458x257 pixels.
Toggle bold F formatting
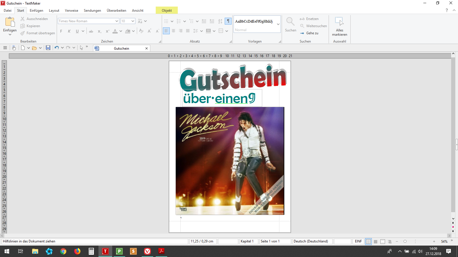[61, 31]
